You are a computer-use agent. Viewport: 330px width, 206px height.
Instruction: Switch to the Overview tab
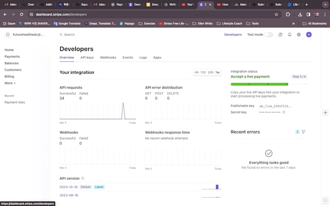[66, 57]
